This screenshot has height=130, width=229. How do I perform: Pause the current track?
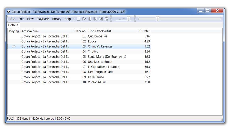(x=90, y=19)
